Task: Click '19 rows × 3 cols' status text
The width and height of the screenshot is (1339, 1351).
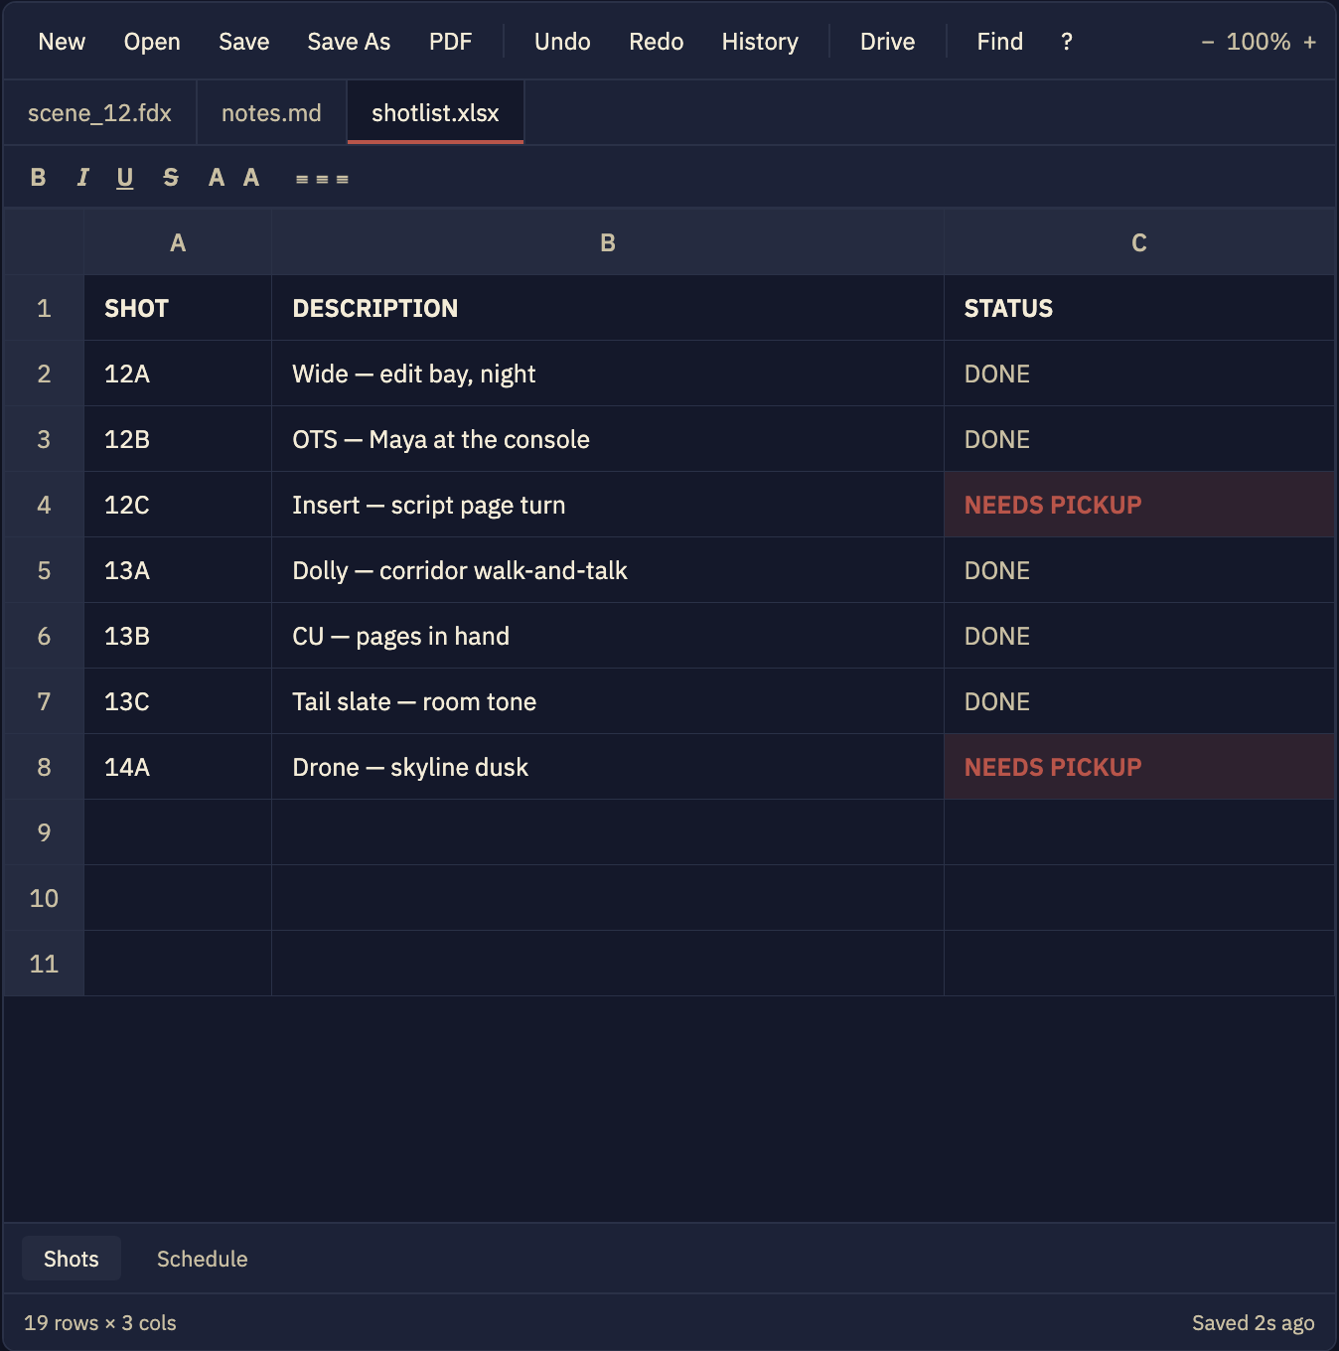Action: coord(100,1323)
